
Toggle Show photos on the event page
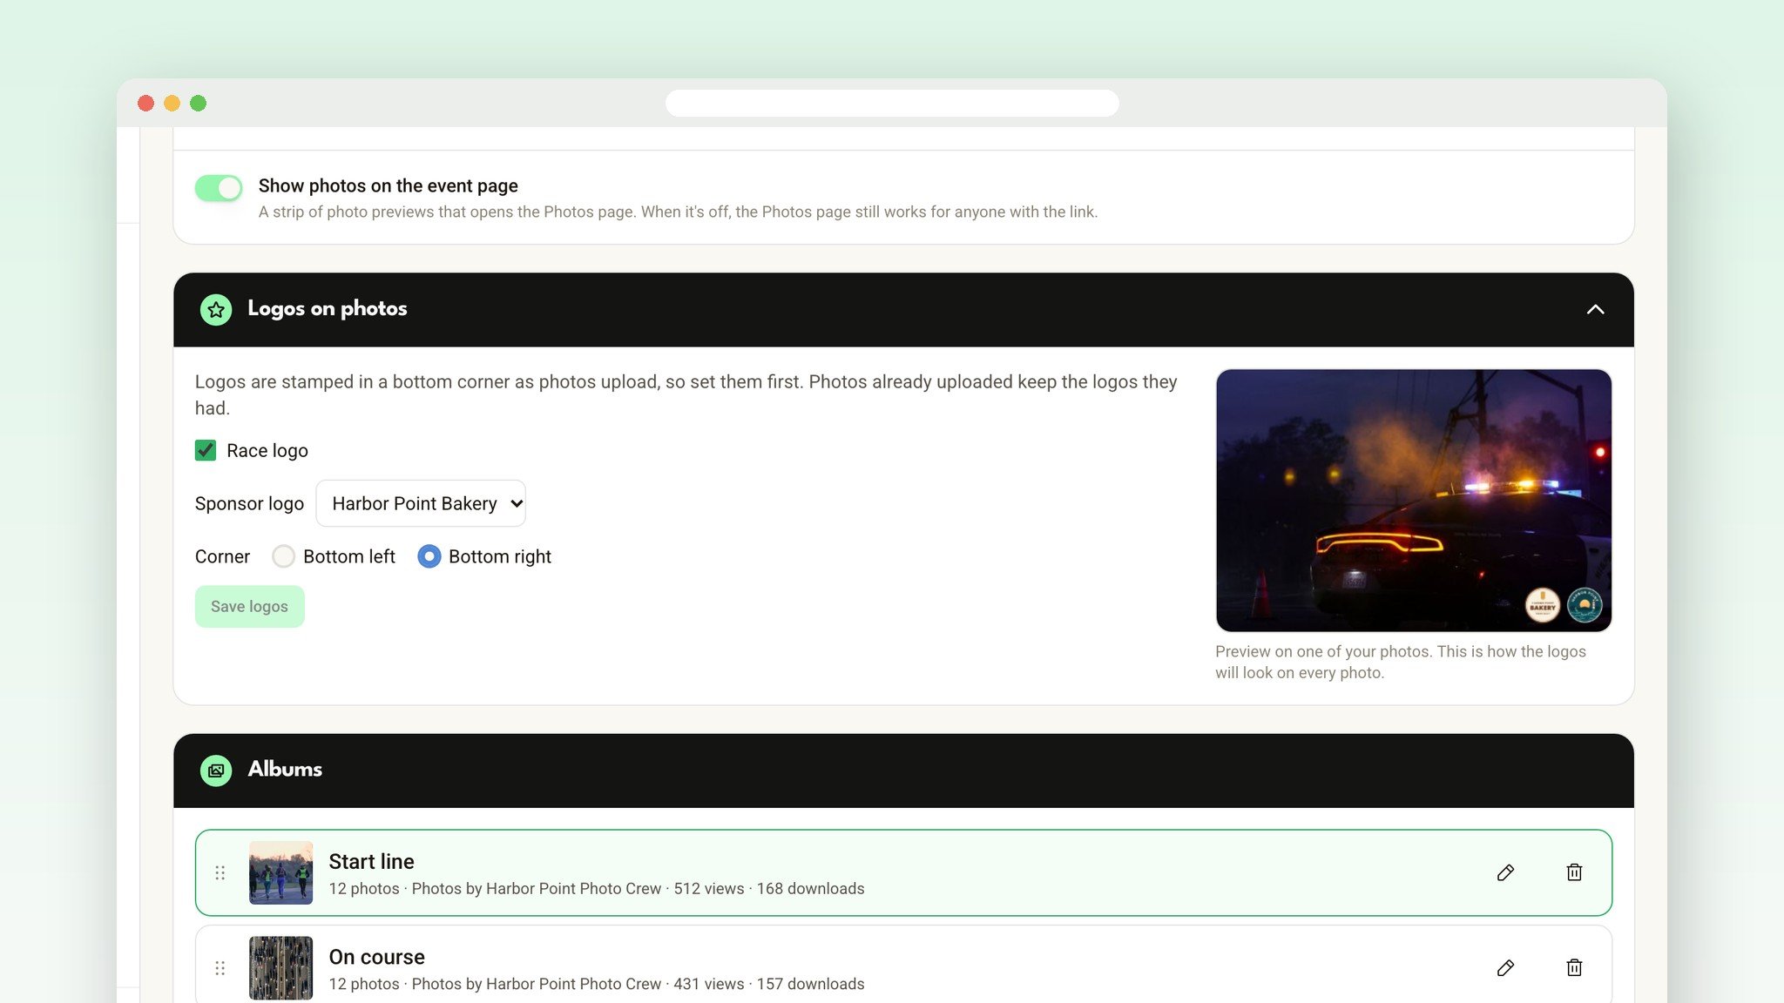click(219, 188)
